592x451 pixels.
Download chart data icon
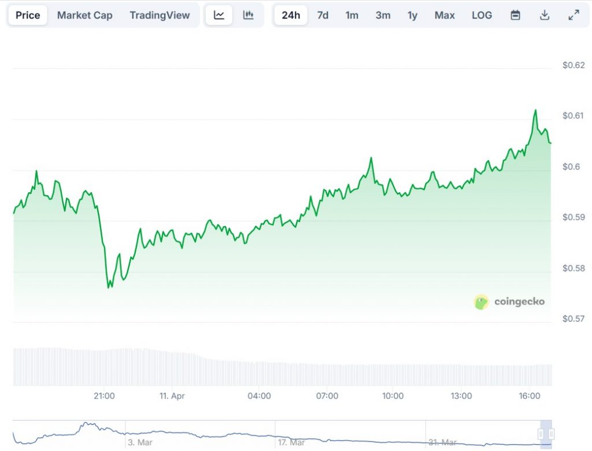point(544,16)
